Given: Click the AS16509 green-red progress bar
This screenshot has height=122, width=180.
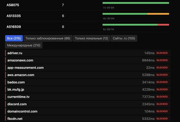Looking at the screenshot, I should coord(136,25).
